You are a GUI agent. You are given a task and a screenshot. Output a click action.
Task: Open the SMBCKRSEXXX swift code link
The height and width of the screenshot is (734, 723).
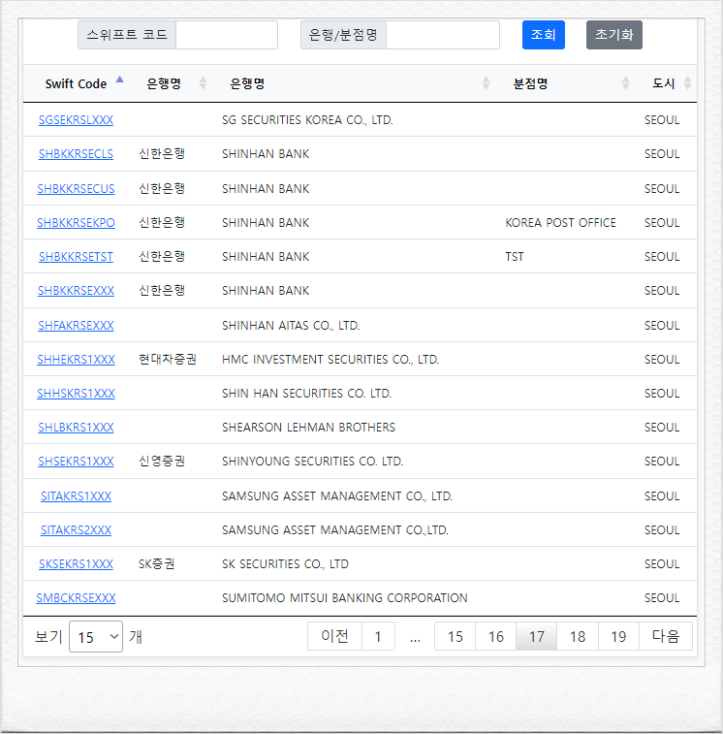point(76,598)
